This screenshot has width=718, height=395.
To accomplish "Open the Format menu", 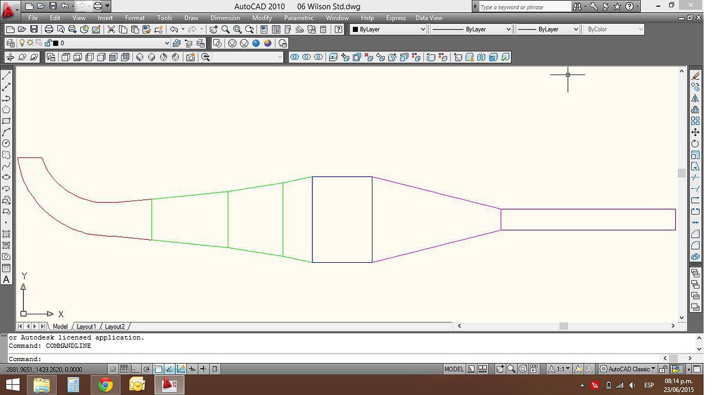I will pyautogui.click(x=135, y=18).
